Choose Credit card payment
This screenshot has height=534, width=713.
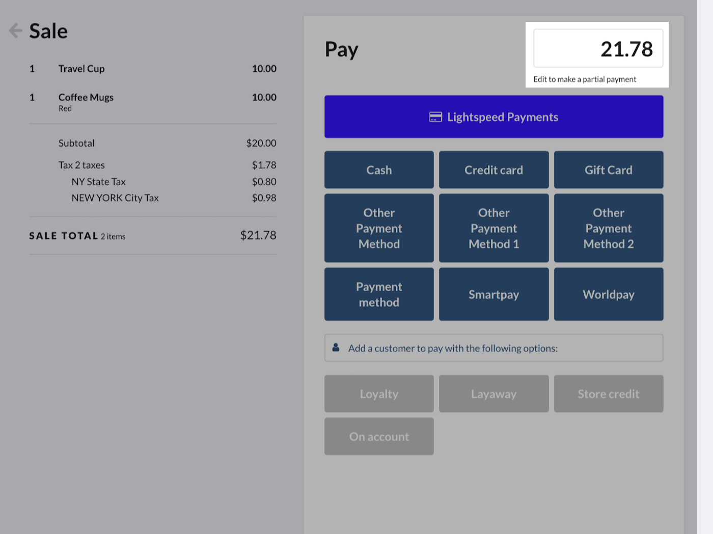[x=493, y=170]
